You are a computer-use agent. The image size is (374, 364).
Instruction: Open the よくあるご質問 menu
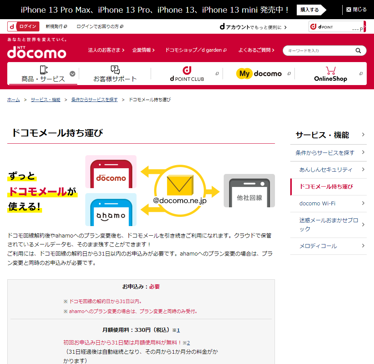[x=257, y=50]
